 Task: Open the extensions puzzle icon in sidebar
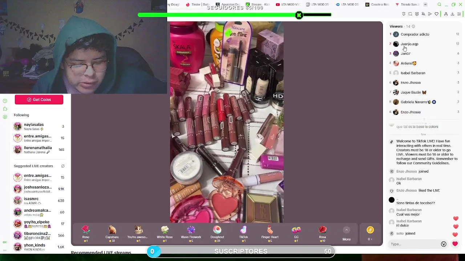coord(5,109)
